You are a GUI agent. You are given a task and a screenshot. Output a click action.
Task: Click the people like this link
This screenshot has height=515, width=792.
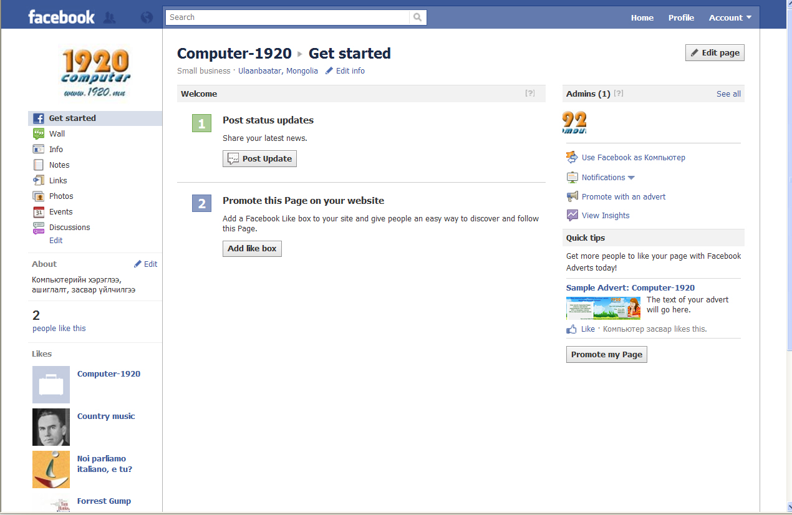tap(59, 329)
